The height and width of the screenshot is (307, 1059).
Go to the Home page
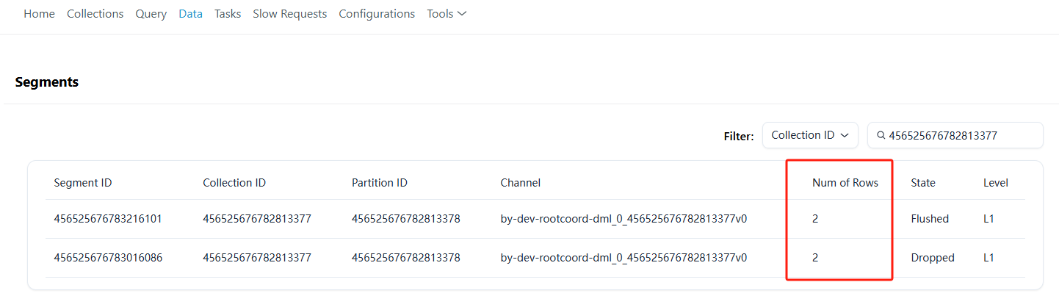click(39, 14)
